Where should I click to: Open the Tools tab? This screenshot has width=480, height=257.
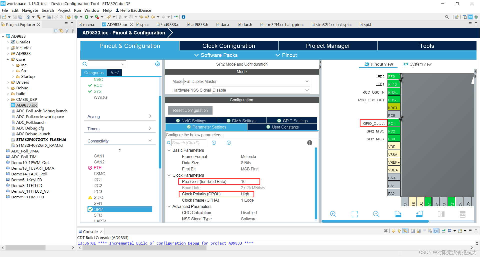tap(427, 46)
